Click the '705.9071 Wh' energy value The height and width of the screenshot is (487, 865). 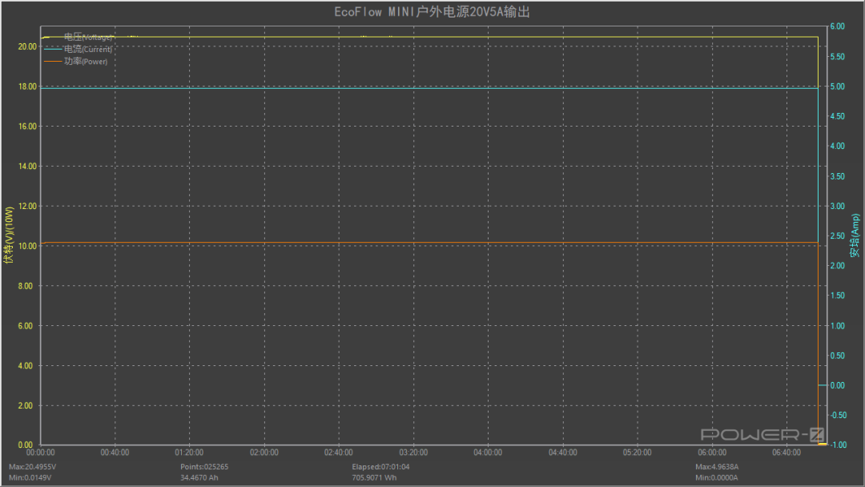374,477
